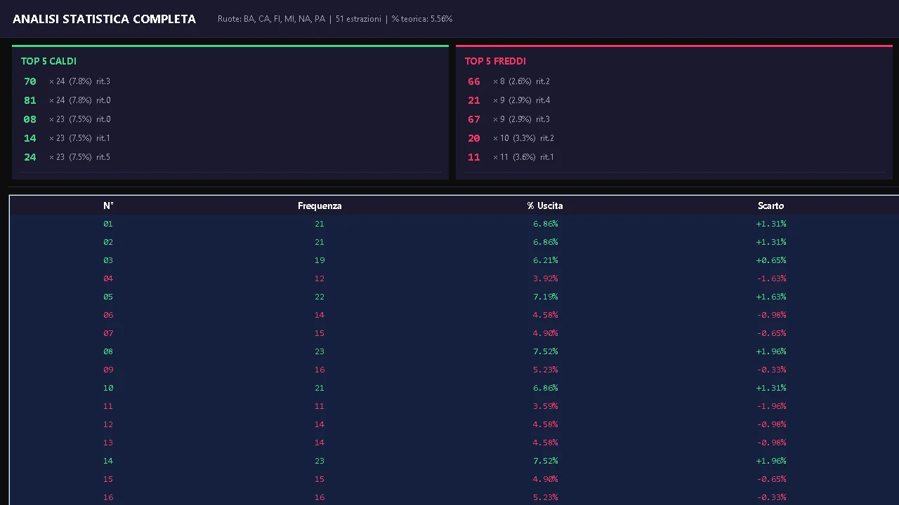Choose hot number 14 in Top 5 Caldi

coord(29,138)
